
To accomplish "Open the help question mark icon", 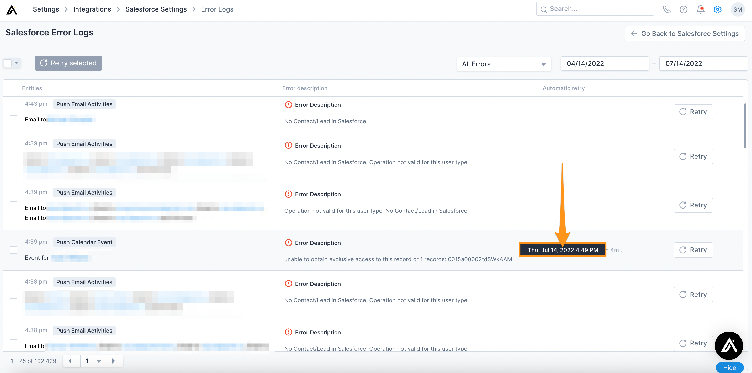I will 684,9.
